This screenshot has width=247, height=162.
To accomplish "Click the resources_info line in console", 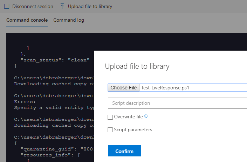I will (50, 155).
